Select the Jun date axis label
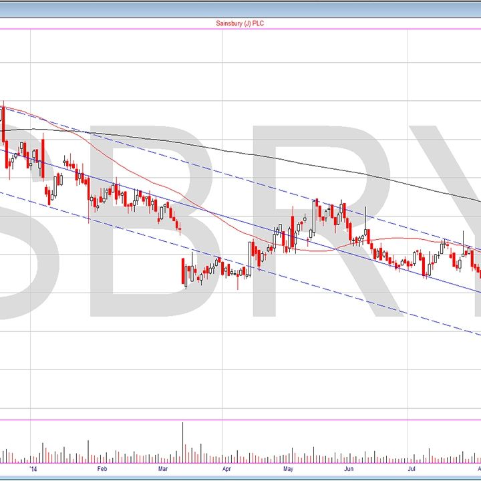This screenshot has height=481, width=481. click(349, 469)
